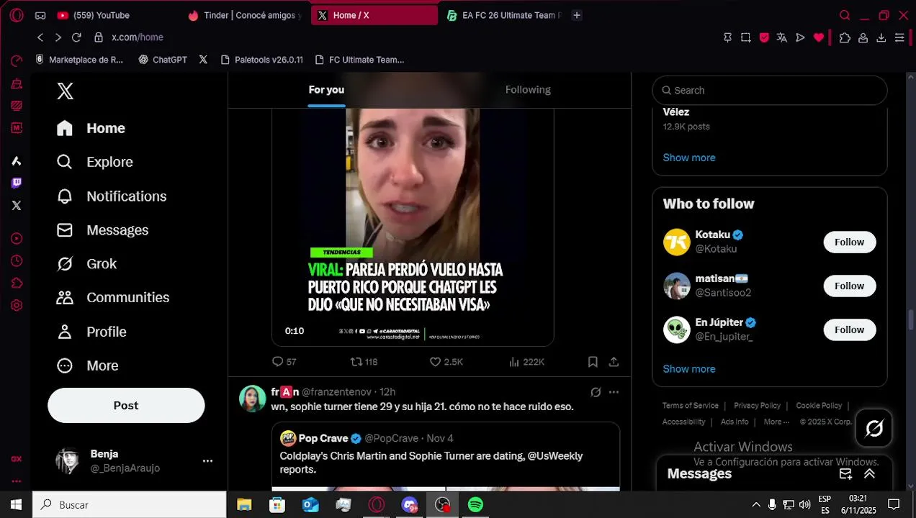Click the Post button
The width and height of the screenshot is (916, 518).
click(126, 406)
